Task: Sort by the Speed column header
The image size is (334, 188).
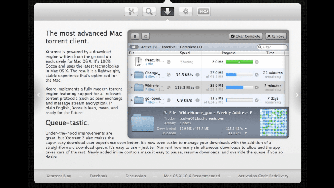Action: 186,53
